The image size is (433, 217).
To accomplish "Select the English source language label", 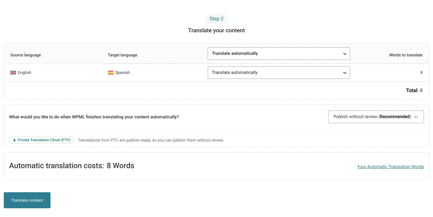I will tap(24, 73).
